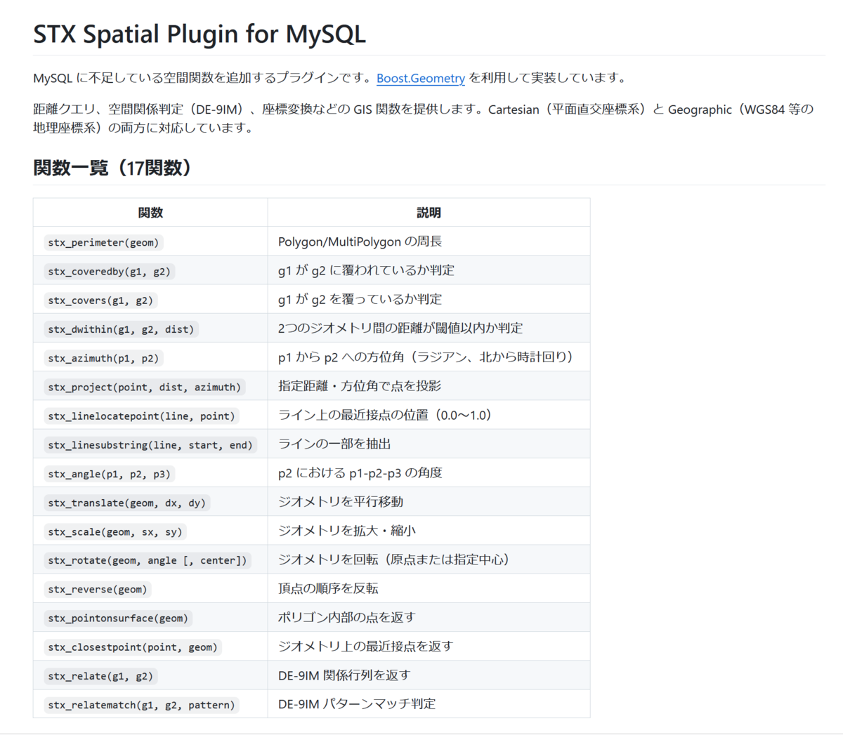The width and height of the screenshot is (843, 735).
Task: Click description DE-9IM 関係行列を返す
Action: 344,675
